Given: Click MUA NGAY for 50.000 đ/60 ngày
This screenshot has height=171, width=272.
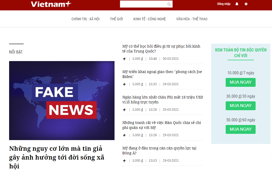Looking at the screenshot, I should (x=241, y=129).
